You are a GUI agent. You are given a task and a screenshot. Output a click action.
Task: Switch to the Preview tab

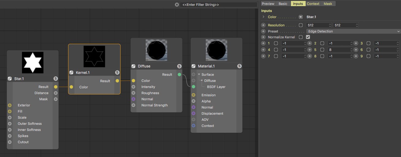(268, 4)
